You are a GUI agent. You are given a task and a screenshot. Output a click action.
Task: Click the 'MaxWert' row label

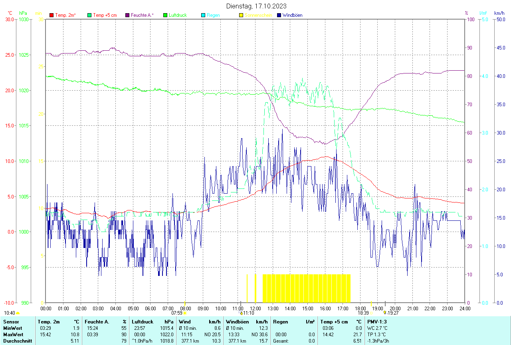(x=13, y=335)
